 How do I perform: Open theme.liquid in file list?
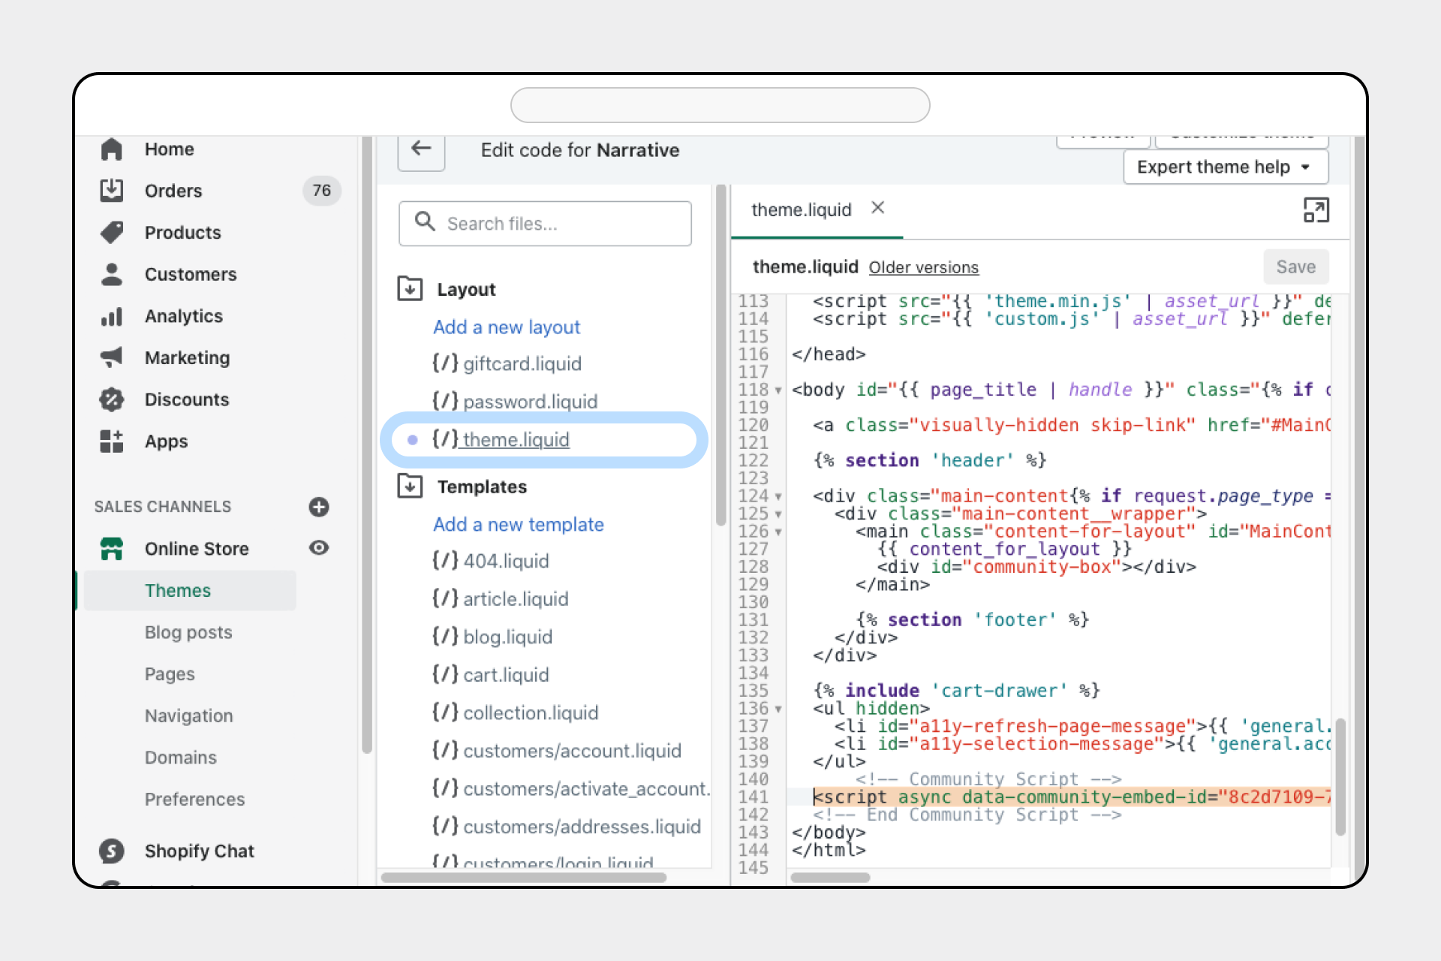tap(501, 439)
